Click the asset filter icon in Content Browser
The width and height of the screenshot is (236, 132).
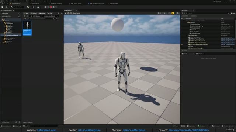coord(25,19)
